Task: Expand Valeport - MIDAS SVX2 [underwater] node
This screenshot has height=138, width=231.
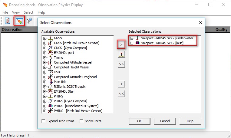Action: pyautogui.click(x=132, y=38)
